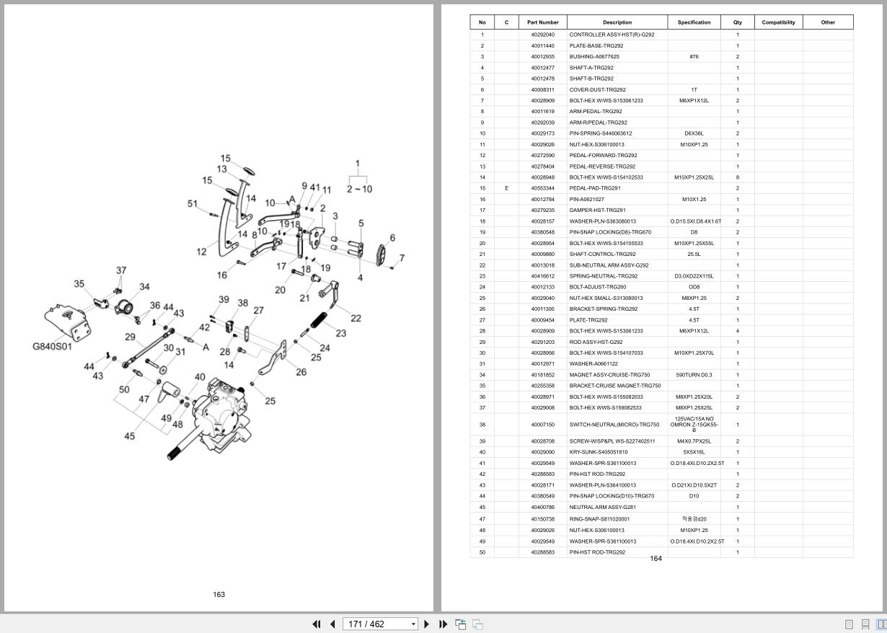Screen dimensions: 887x633
Task: Click PIN-SNAP LOCKING(D8)-TRG670 description
Action: click(610, 232)
